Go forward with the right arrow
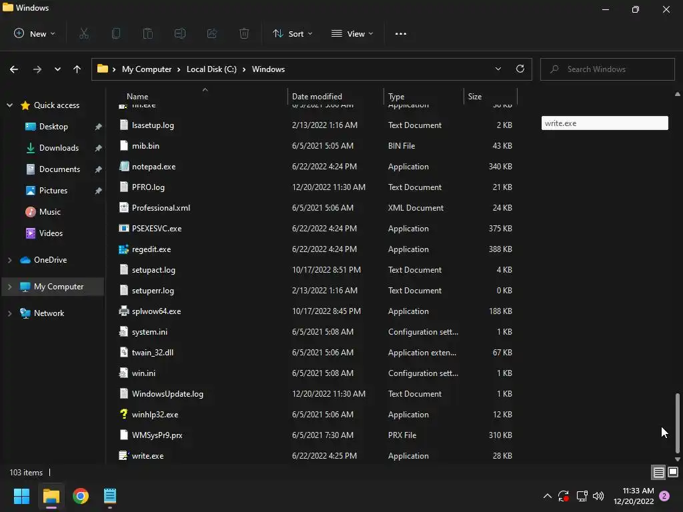The height and width of the screenshot is (512, 683). pyautogui.click(x=37, y=69)
